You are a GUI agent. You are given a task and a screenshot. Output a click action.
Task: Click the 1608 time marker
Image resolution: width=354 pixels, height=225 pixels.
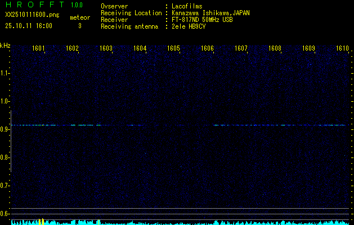click(x=275, y=48)
